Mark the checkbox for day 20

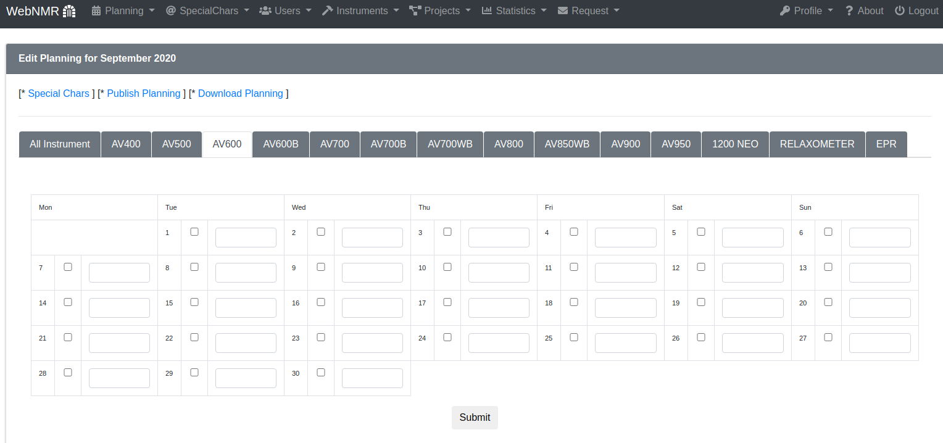click(828, 302)
